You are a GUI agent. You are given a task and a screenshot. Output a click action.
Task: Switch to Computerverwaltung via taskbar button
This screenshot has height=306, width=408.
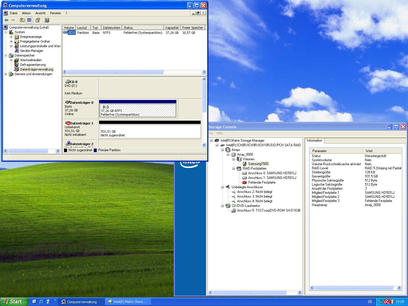click(x=82, y=302)
